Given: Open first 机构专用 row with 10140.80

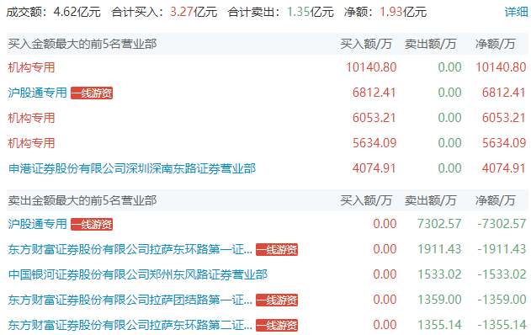Looking at the screenshot, I should click(31, 67).
